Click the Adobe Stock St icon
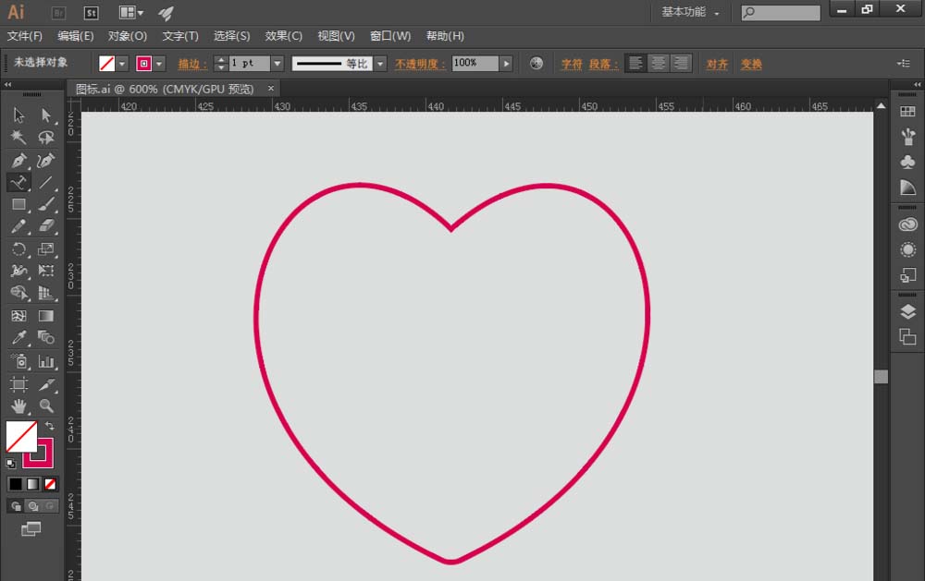Image resolution: width=925 pixels, height=581 pixels. (x=91, y=12)
